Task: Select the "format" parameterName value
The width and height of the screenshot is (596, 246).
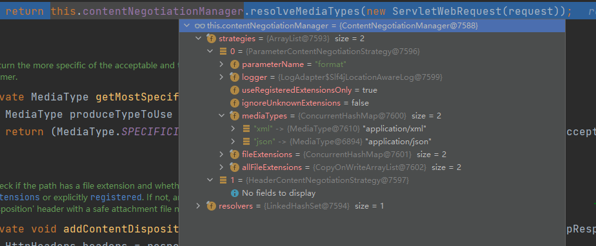Action: tap(330, 64)
